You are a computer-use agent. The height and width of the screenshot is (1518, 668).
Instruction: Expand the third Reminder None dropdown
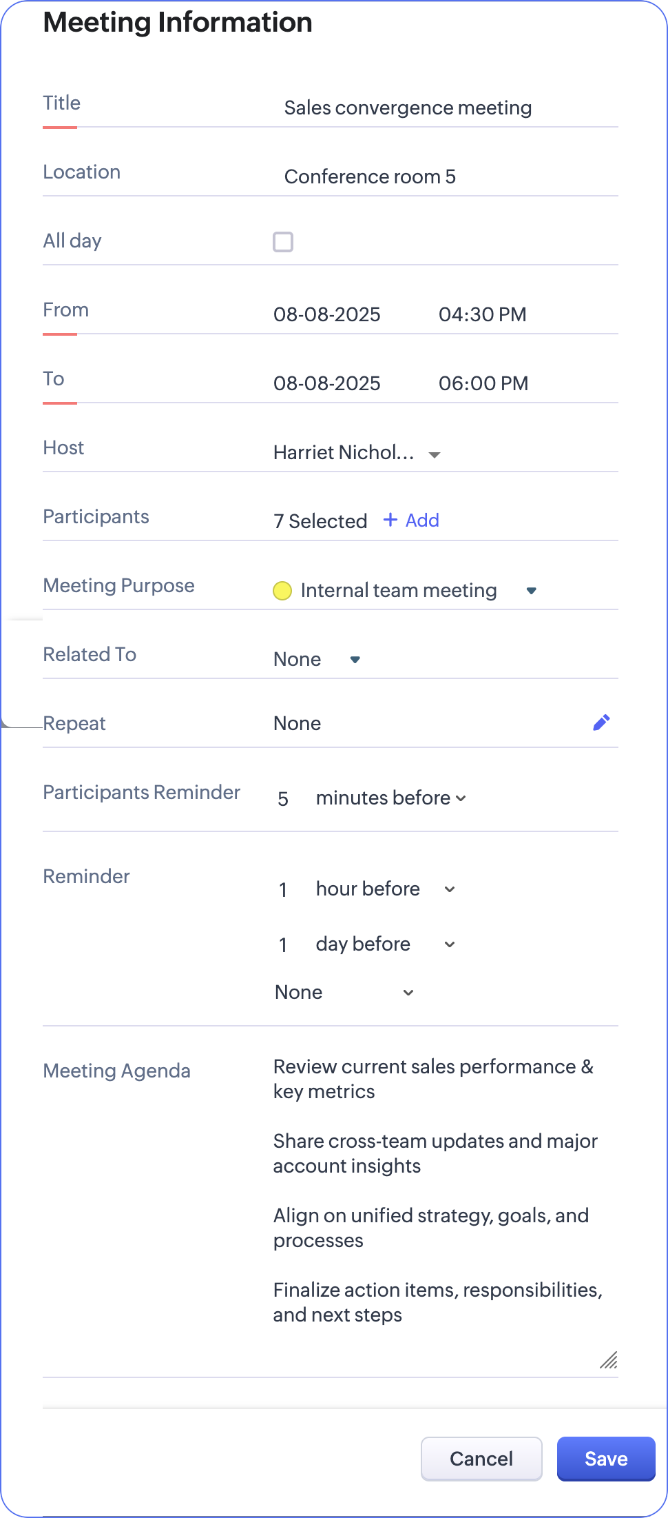(408, 993)
